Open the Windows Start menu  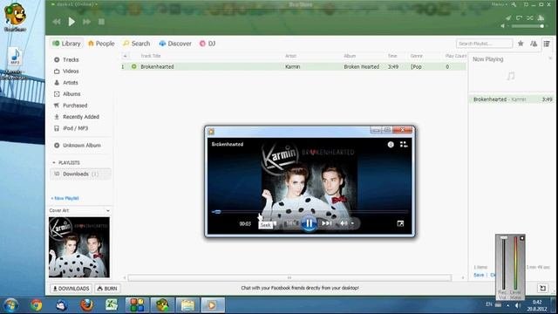pyautogui.click(x=10, y=305)
